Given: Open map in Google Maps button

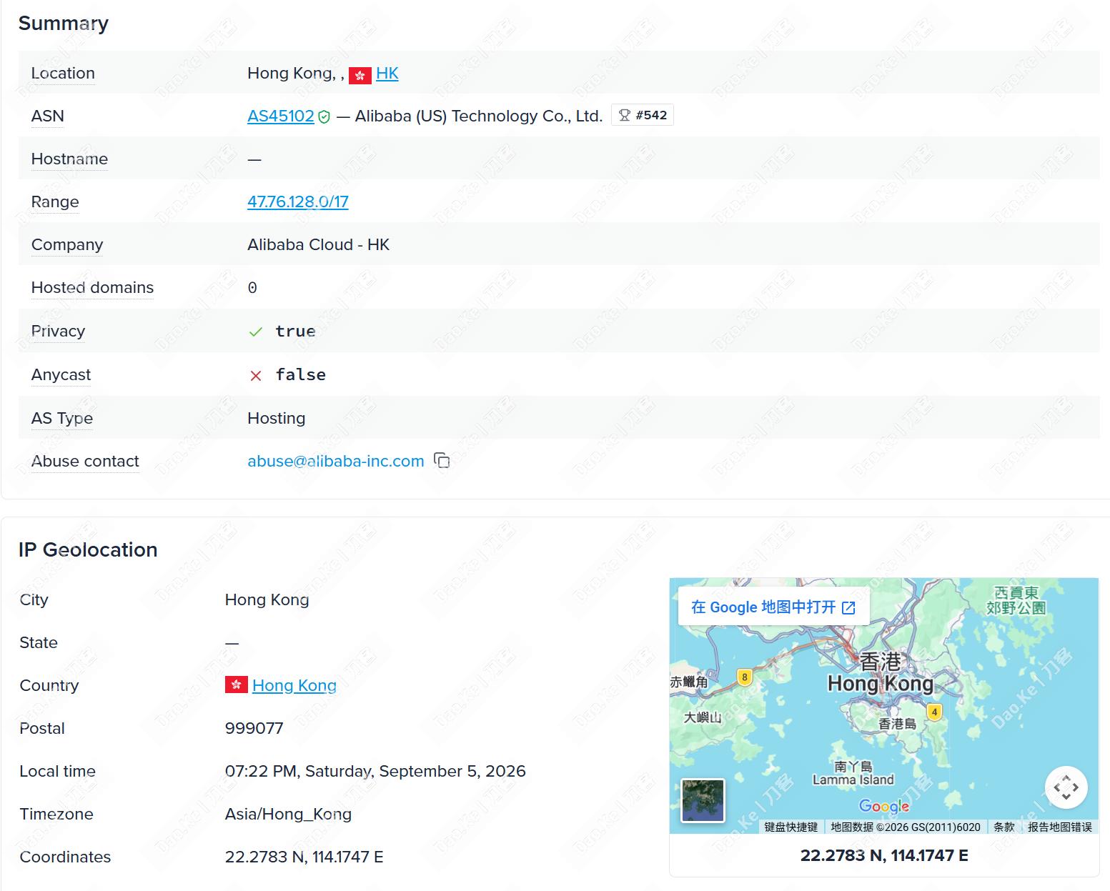Looking at the screenshot, I should pos(774,607).
